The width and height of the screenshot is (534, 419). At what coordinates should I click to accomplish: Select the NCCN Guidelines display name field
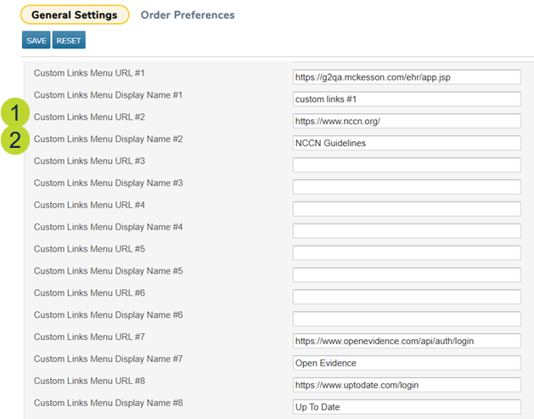(406, 143)
